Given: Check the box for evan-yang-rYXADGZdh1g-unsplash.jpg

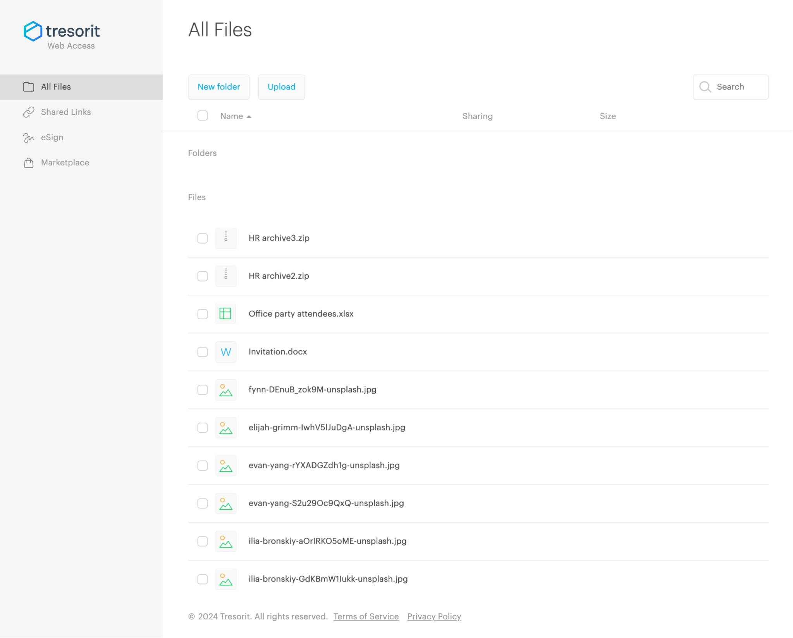Looking at the screenshot, I should [203, 466].
